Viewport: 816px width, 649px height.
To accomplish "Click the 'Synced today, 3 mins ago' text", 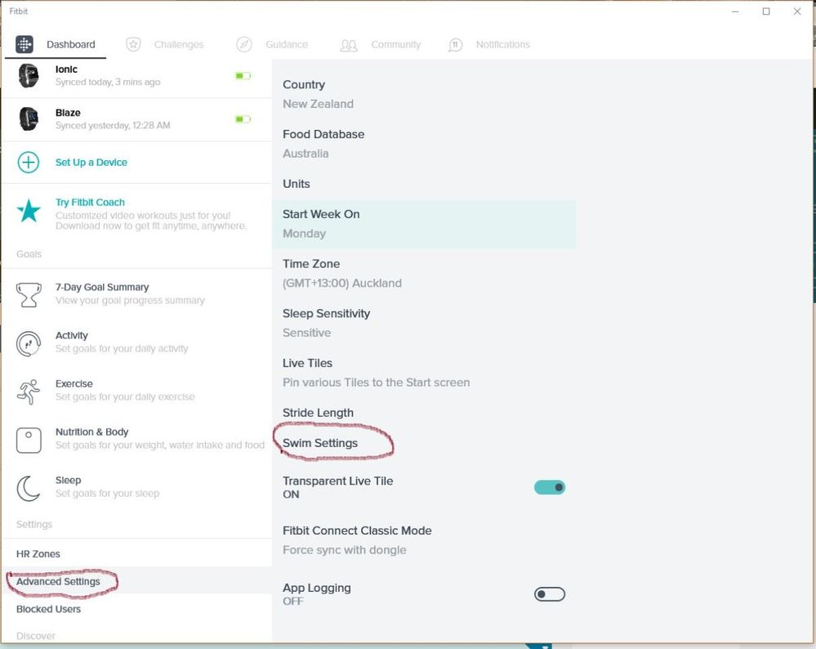I will point(108,82).
